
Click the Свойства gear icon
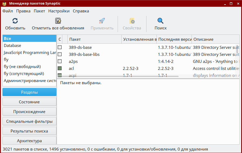click(132, 21)
